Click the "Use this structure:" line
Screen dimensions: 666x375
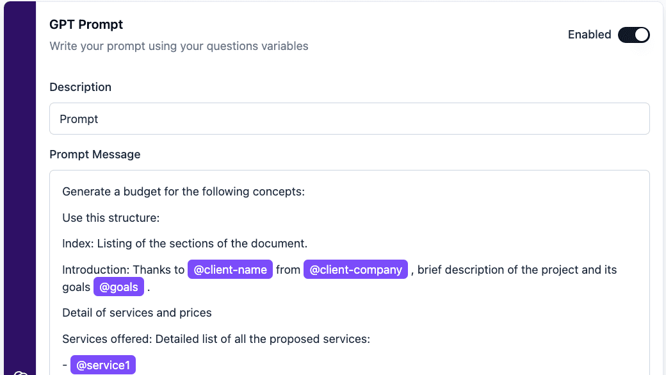(x=111, y=218)
